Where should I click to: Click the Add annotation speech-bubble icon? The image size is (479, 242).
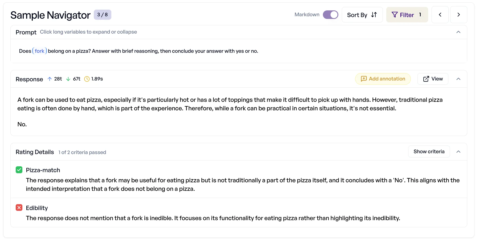coord(364,79)
